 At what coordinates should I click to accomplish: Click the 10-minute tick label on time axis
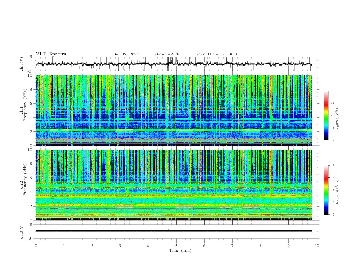pyautogui.click(x=317, y=245)
